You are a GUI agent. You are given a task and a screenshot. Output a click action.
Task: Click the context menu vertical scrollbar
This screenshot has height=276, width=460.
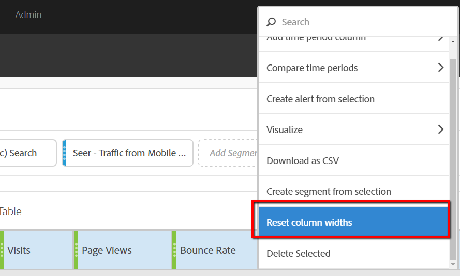click(453, 155)
